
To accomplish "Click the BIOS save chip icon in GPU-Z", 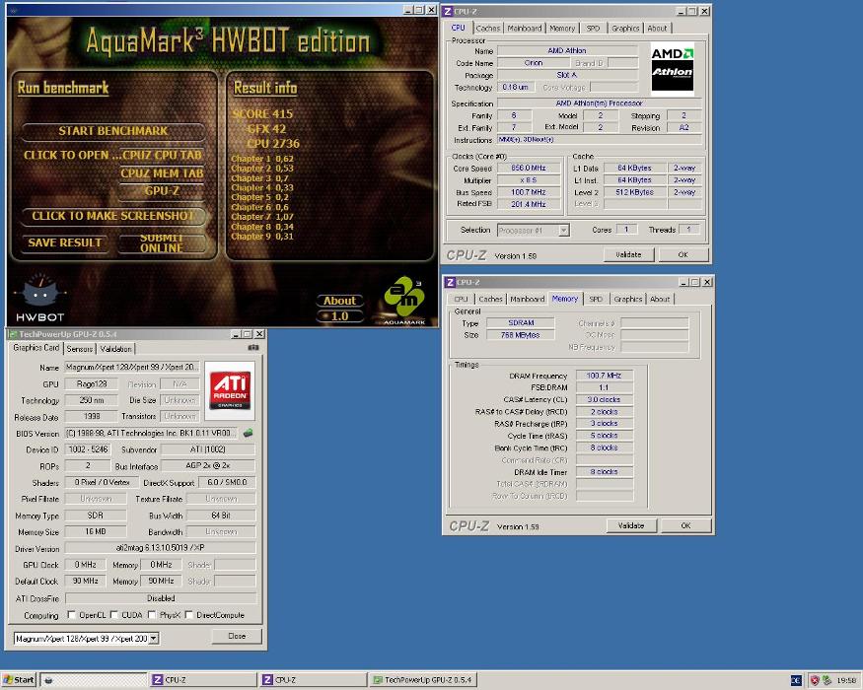I will click(249, 433).
